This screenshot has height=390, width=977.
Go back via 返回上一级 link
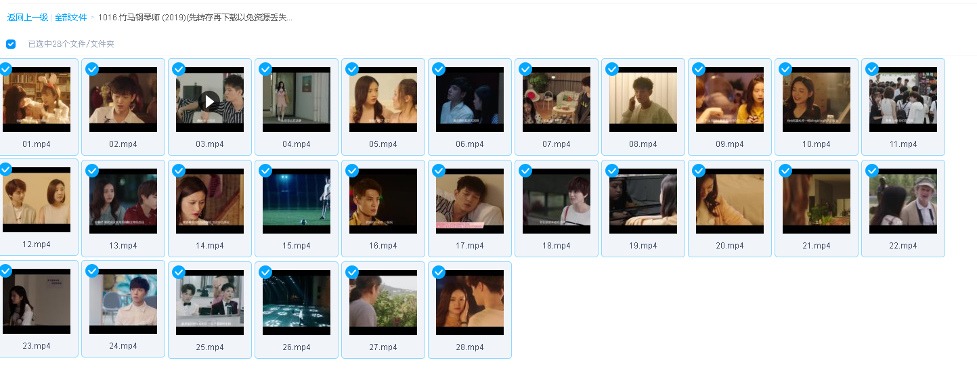pyautogui.click(x=28, y=18)
